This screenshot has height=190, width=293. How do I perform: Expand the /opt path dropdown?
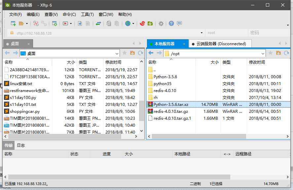click(263, 53)
